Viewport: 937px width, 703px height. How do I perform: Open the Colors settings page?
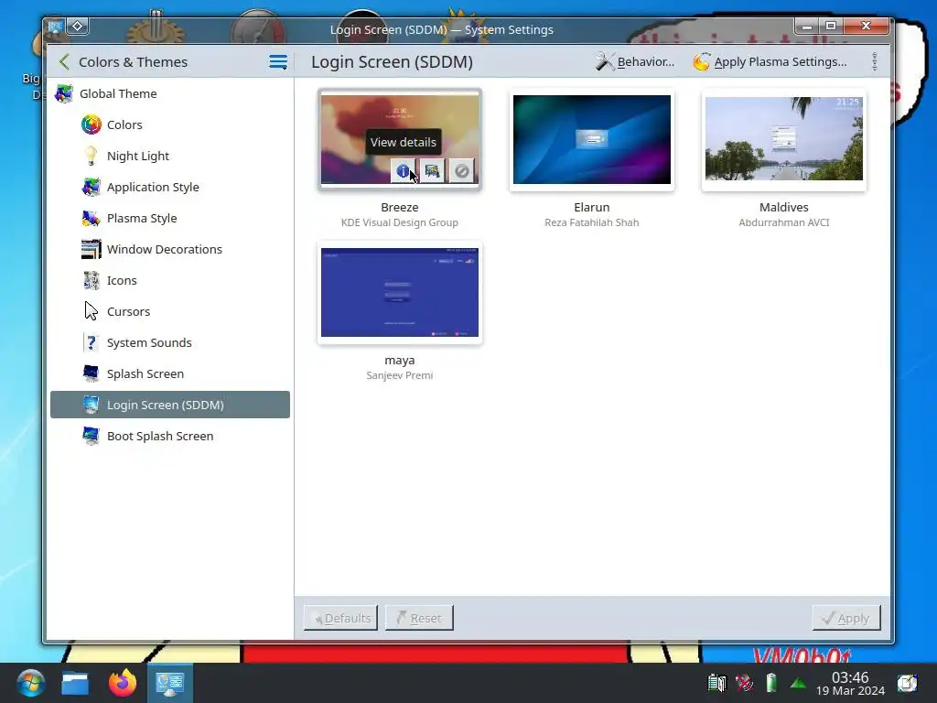[170, 124]
